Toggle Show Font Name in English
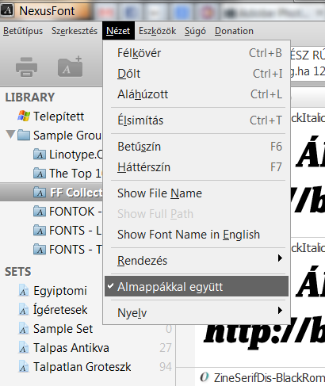 [x=197, y=235]
